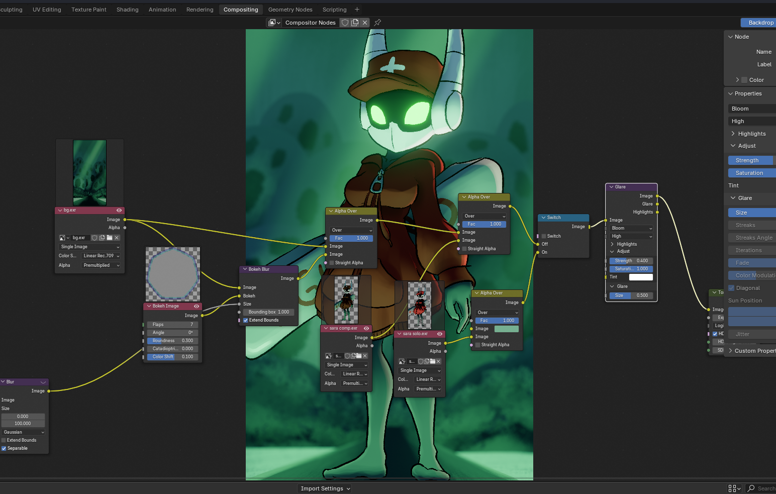The width and height of the screenshot is (776, 494).
Task: Collapse the Bokeh Blur node with its chevron
Action: point(245,269)
